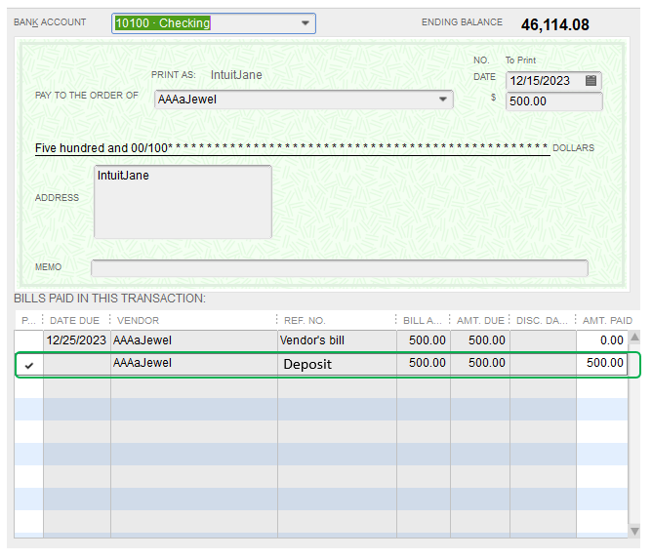Click inside the Memo field

(x=340, y=268)
